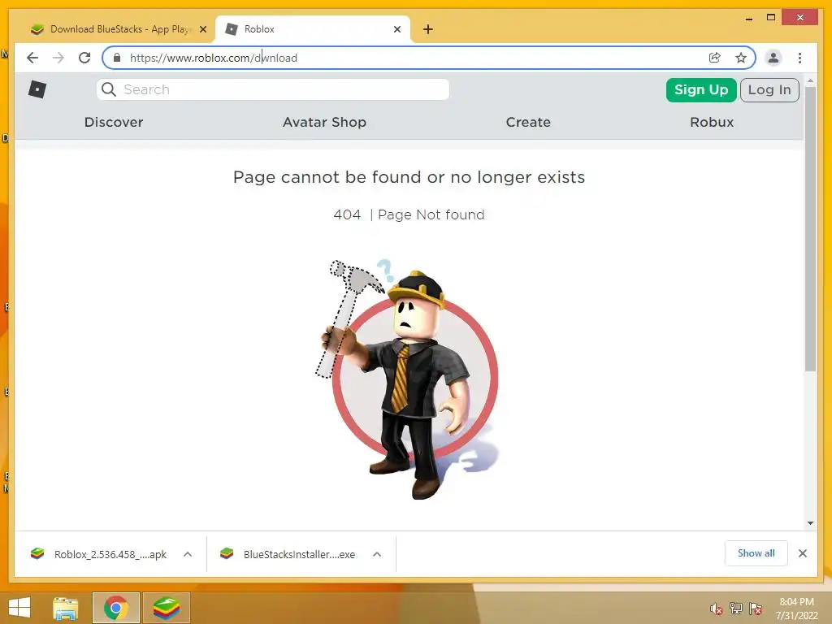Open the Chrome profile avatar menu
Viewport: 832px width, 624px height.
tap(773, 58)
